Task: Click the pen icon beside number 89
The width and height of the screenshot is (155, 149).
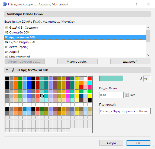Action: (x=141, y=79)
